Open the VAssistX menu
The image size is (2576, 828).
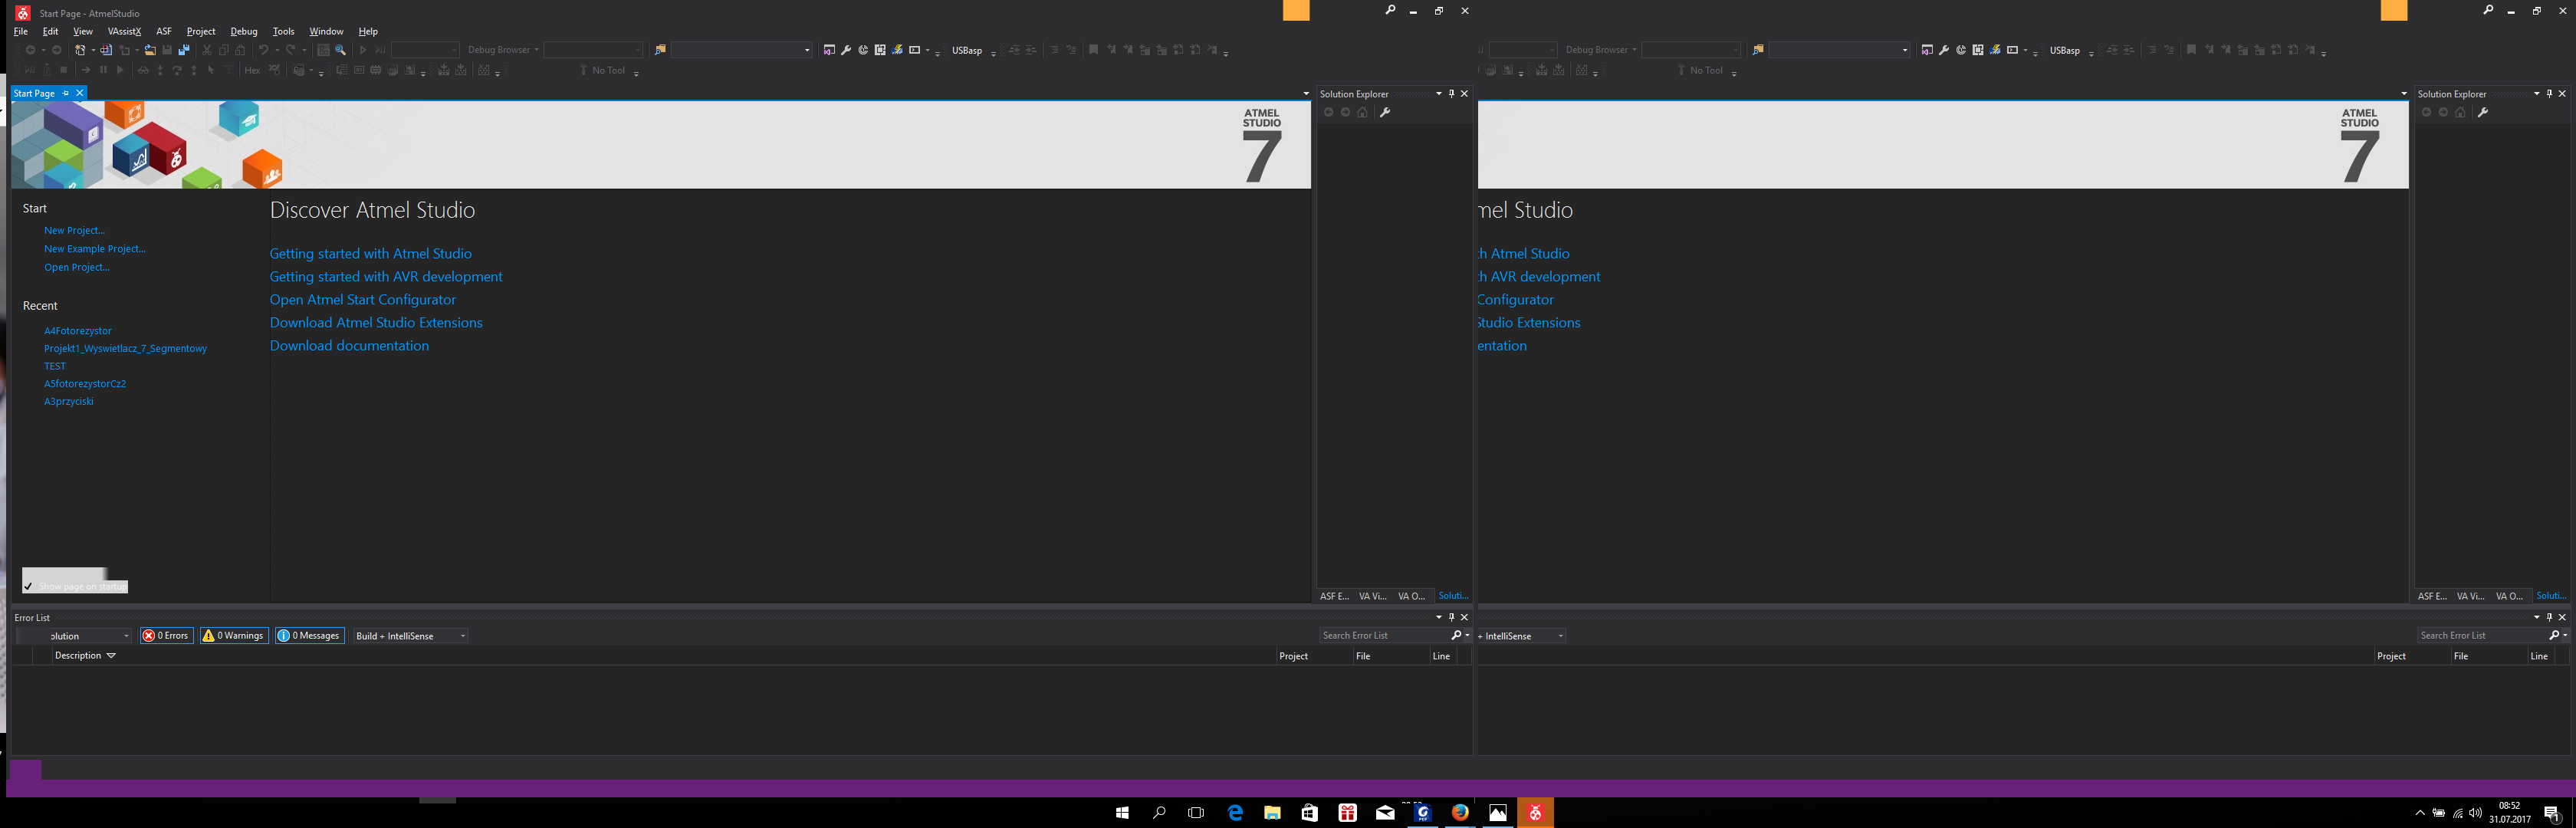pos(124,31)
